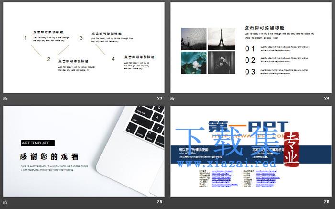335x209 pixels.
Task: Click the "03" number in slide 24
Action: pos(250,72)
